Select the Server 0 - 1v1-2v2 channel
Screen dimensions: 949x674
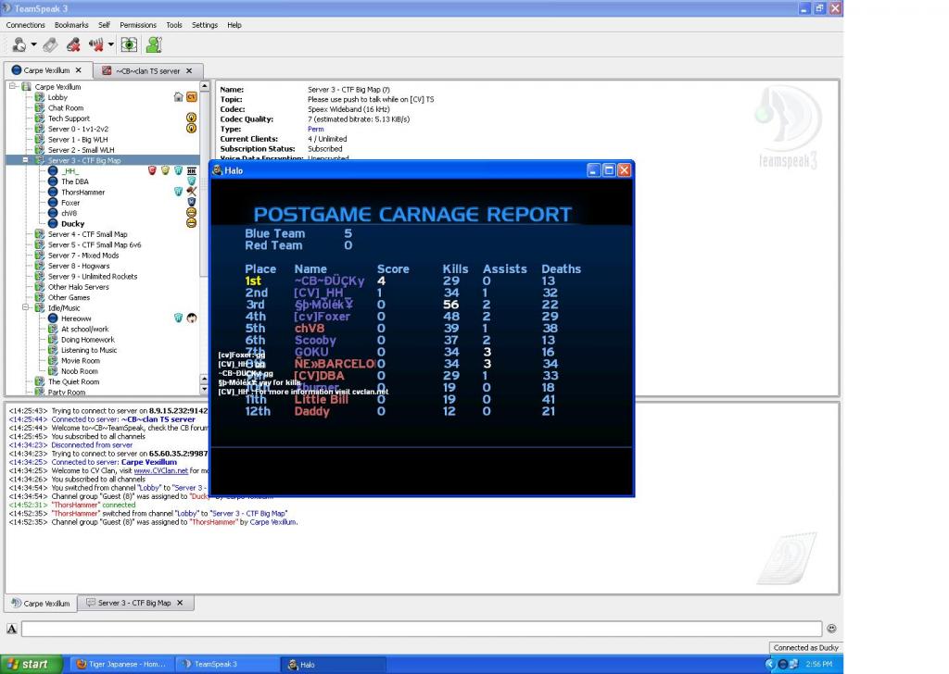coord(78,129)
